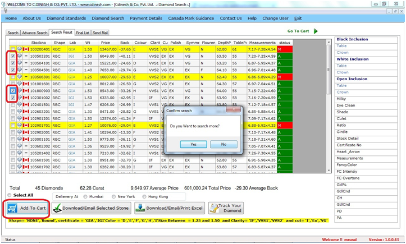Click shopping cart icon on Add To Cart

click(x=12, y=208)
